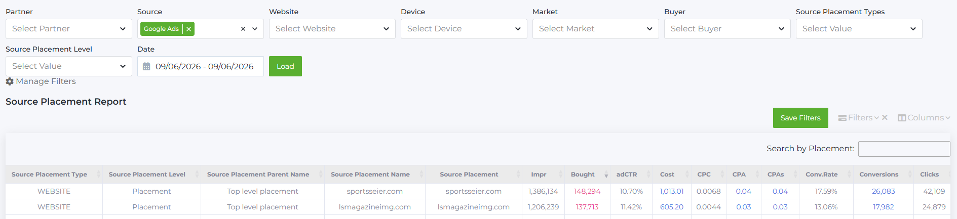Viewport: 957px width, 219px height.
Task: Clear all selected Source values
Action: (x=243, y=29)
